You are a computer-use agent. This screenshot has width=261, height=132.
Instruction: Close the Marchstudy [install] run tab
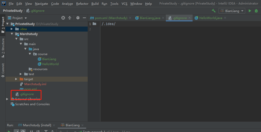[x=54, y=125]
